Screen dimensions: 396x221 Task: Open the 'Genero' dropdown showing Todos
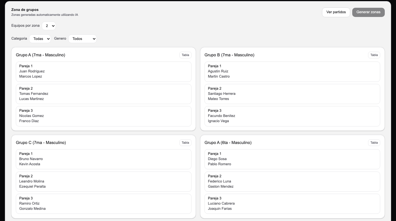coord(82,39)
